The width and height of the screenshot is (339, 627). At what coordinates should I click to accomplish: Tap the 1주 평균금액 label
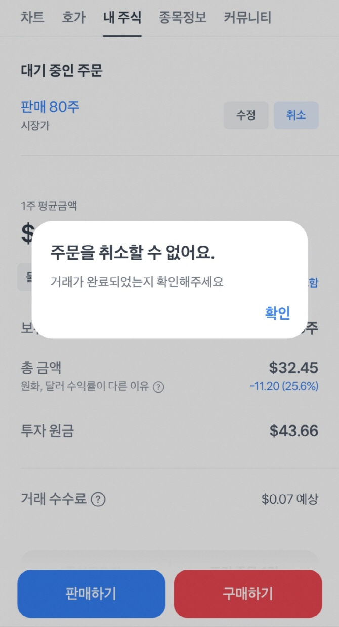coord(49,206)
